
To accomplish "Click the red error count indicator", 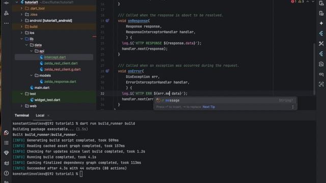I will click(293, 2).
